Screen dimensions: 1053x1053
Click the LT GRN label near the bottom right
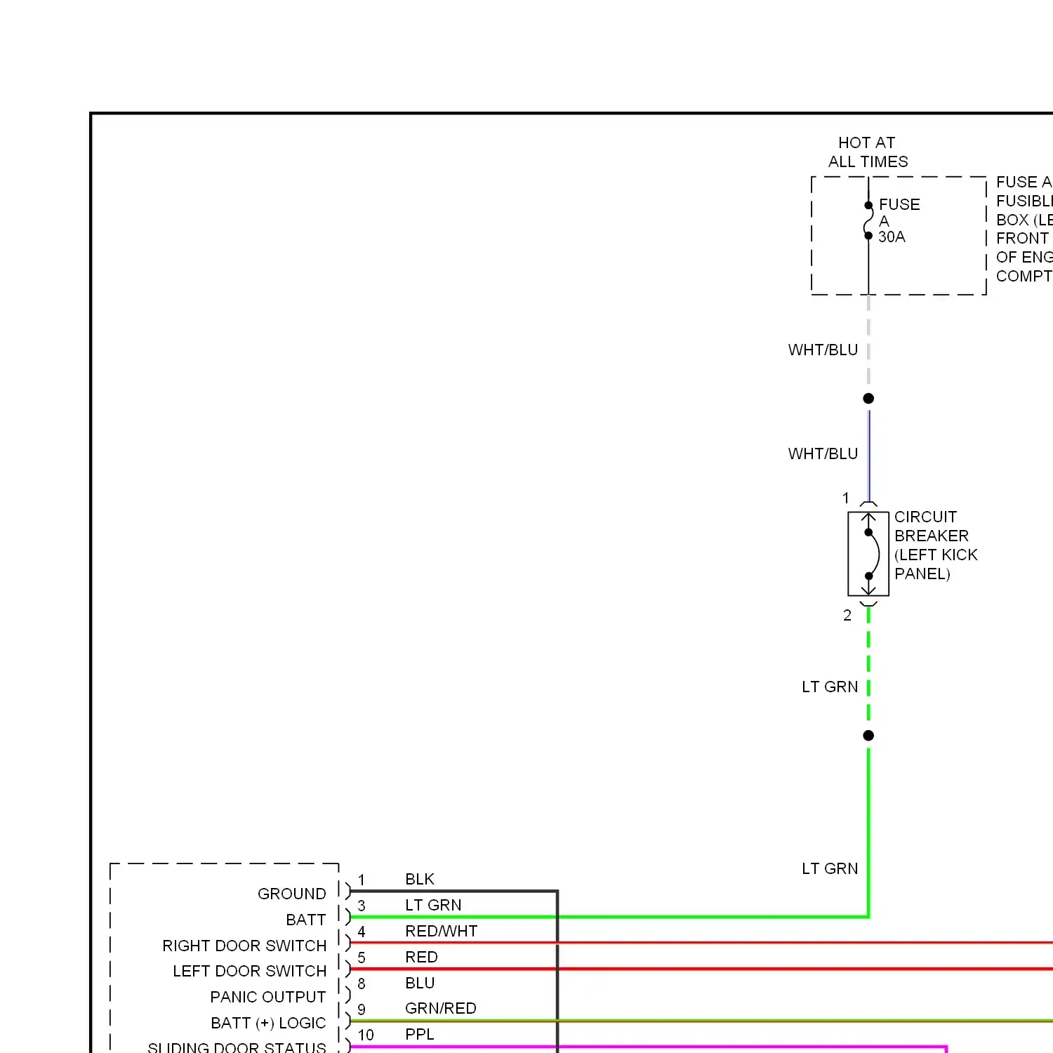[x=830, y=868]
